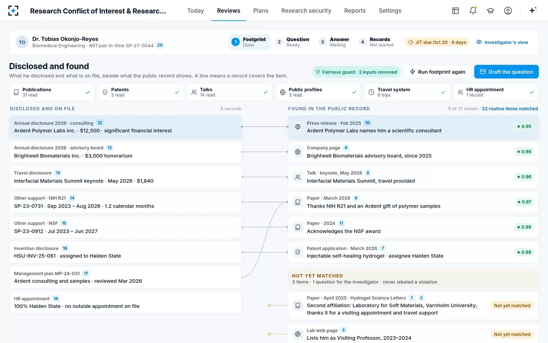Click the graduation cap training icon
The width and height of the screenshot is (548, 343).
point(491,11)
